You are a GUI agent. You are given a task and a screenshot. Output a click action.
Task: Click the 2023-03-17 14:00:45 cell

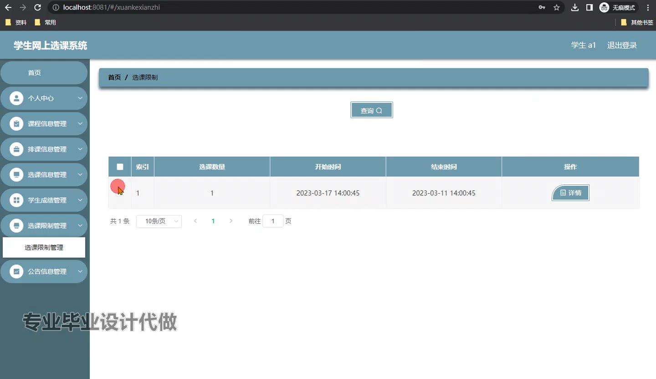328,193
